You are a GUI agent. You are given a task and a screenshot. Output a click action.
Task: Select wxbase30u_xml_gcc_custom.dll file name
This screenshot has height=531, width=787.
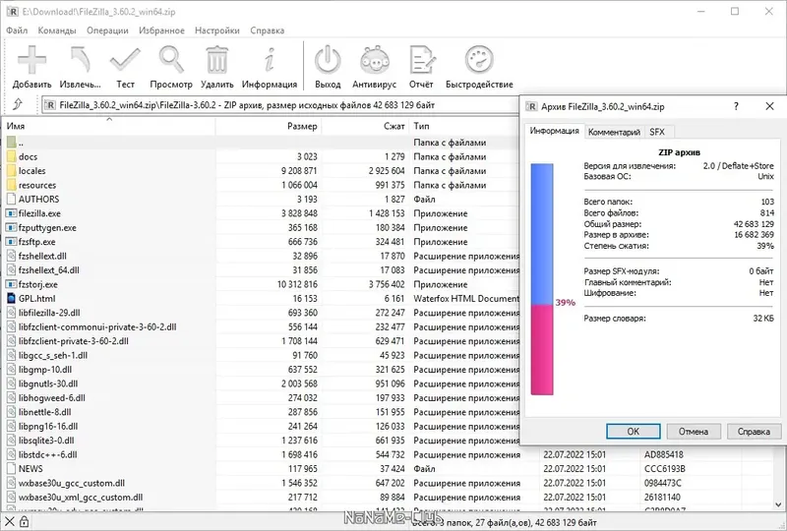[x=81, y=498]
